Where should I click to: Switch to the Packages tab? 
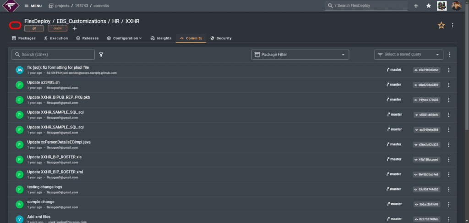point(24,39)
